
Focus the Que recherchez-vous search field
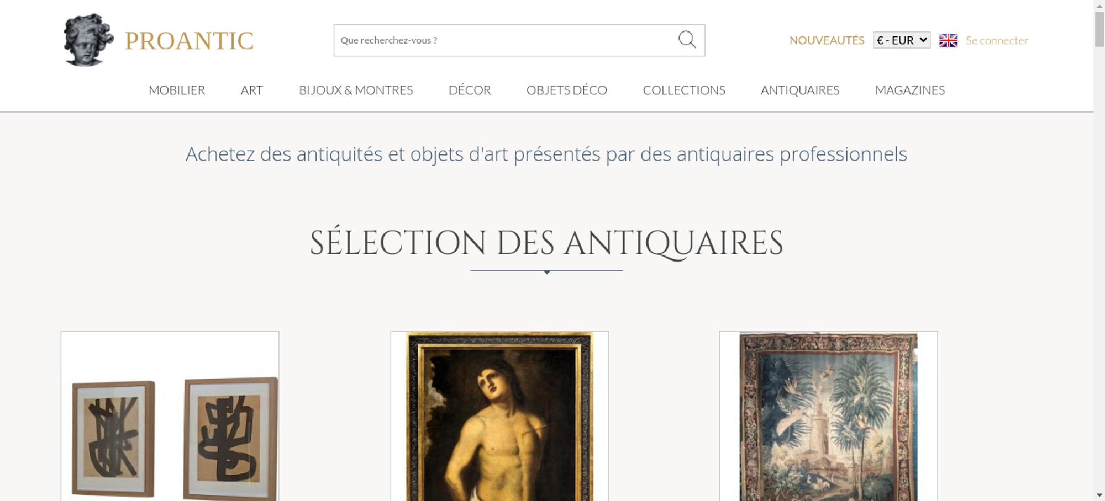(x=506, y=40)
